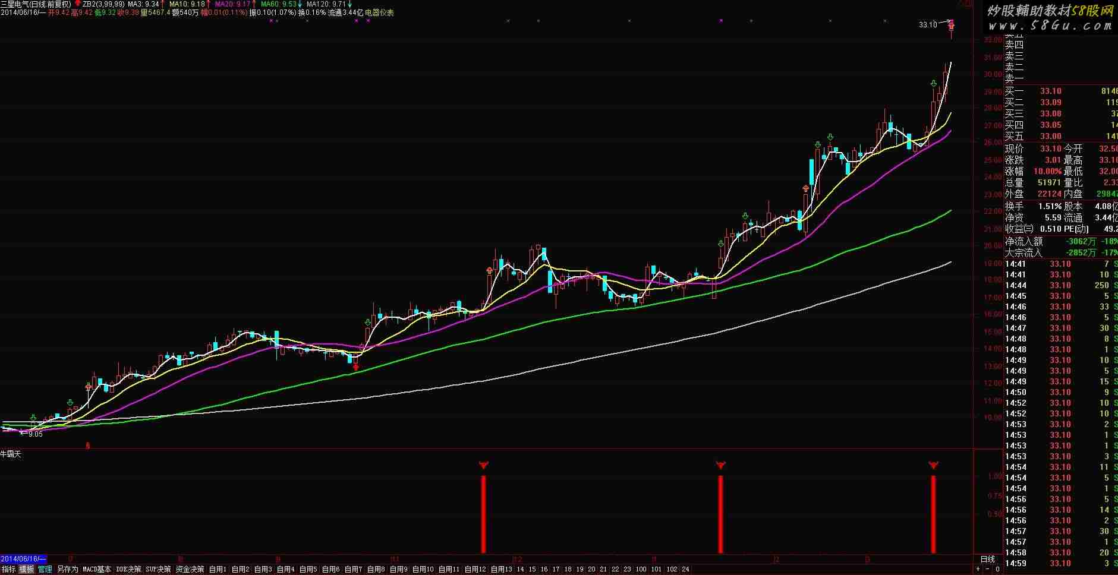Click the red down arrow next to 前复权
The image size is (1118, 575).
(77, 4)
